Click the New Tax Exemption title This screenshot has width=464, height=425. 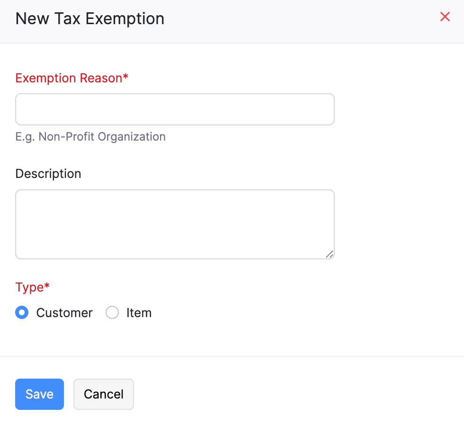coord(89,18)
